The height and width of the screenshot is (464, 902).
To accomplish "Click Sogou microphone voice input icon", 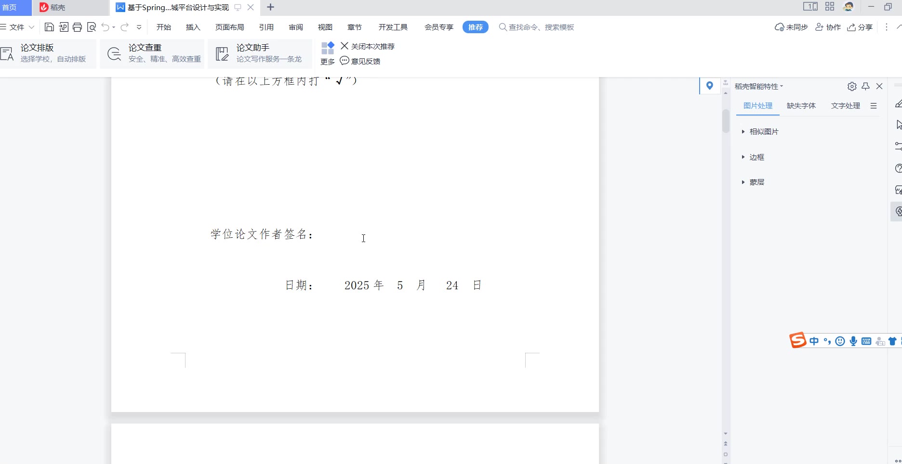I will [x=853, y=341].
